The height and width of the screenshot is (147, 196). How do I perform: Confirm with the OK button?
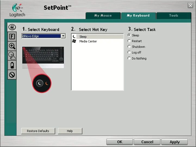pyautogui.click(x=120, y=142)
